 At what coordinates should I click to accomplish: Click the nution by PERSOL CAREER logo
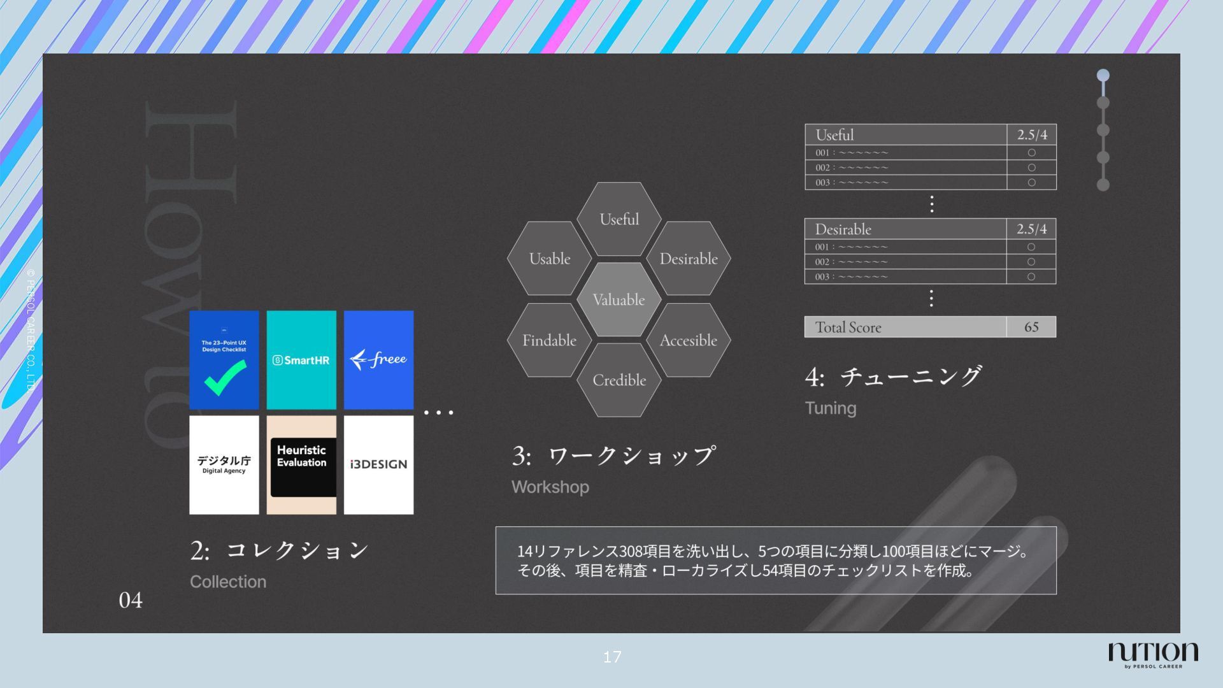[x=1153, y=655]
